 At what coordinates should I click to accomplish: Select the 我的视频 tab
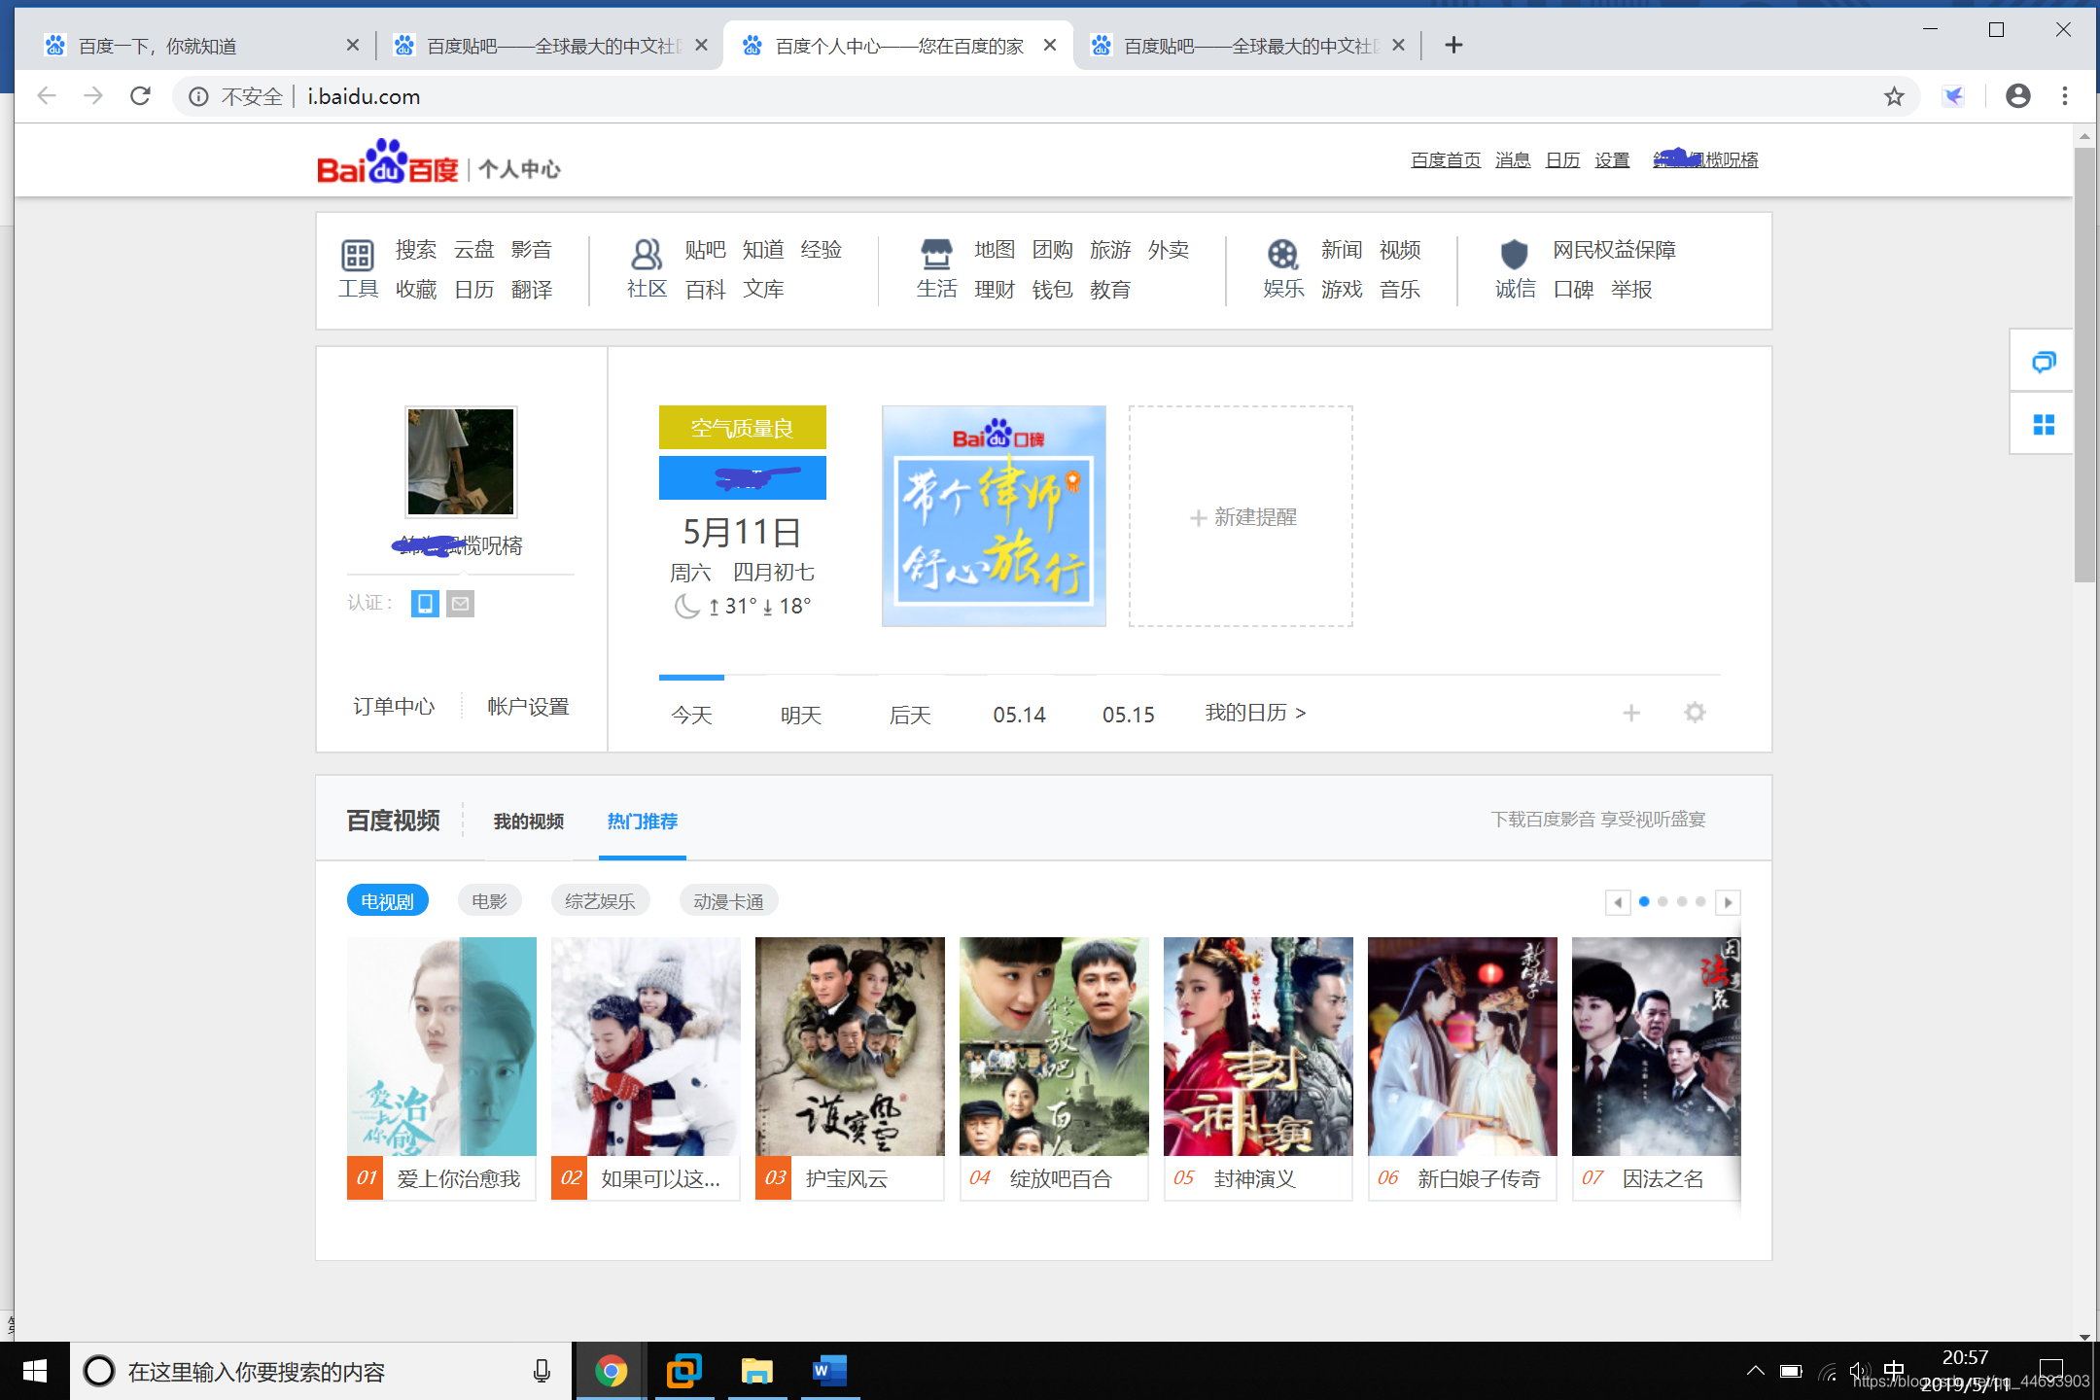529,822
